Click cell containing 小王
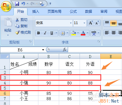The height and width of the screenshot is (105, 122). point(24,98)
